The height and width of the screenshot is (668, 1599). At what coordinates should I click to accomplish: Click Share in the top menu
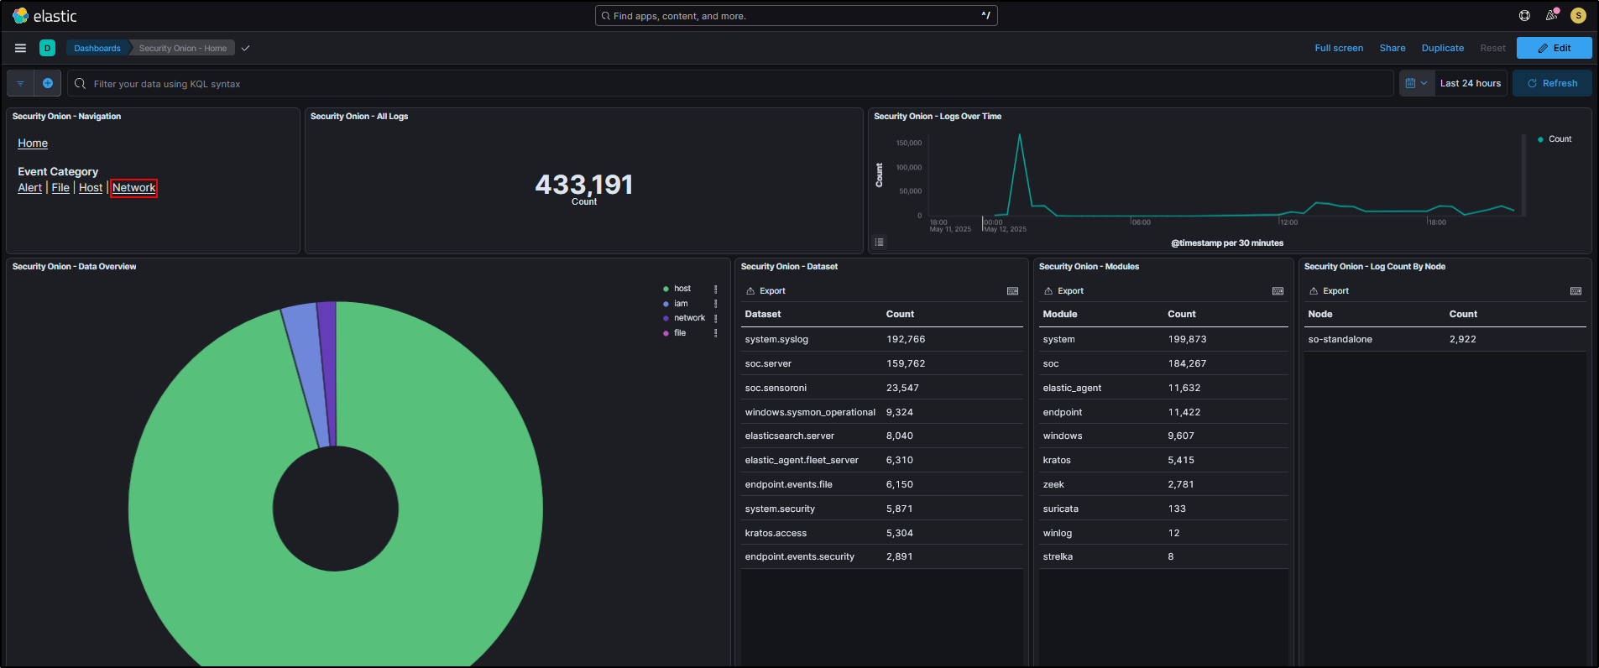click(1392, 48)
